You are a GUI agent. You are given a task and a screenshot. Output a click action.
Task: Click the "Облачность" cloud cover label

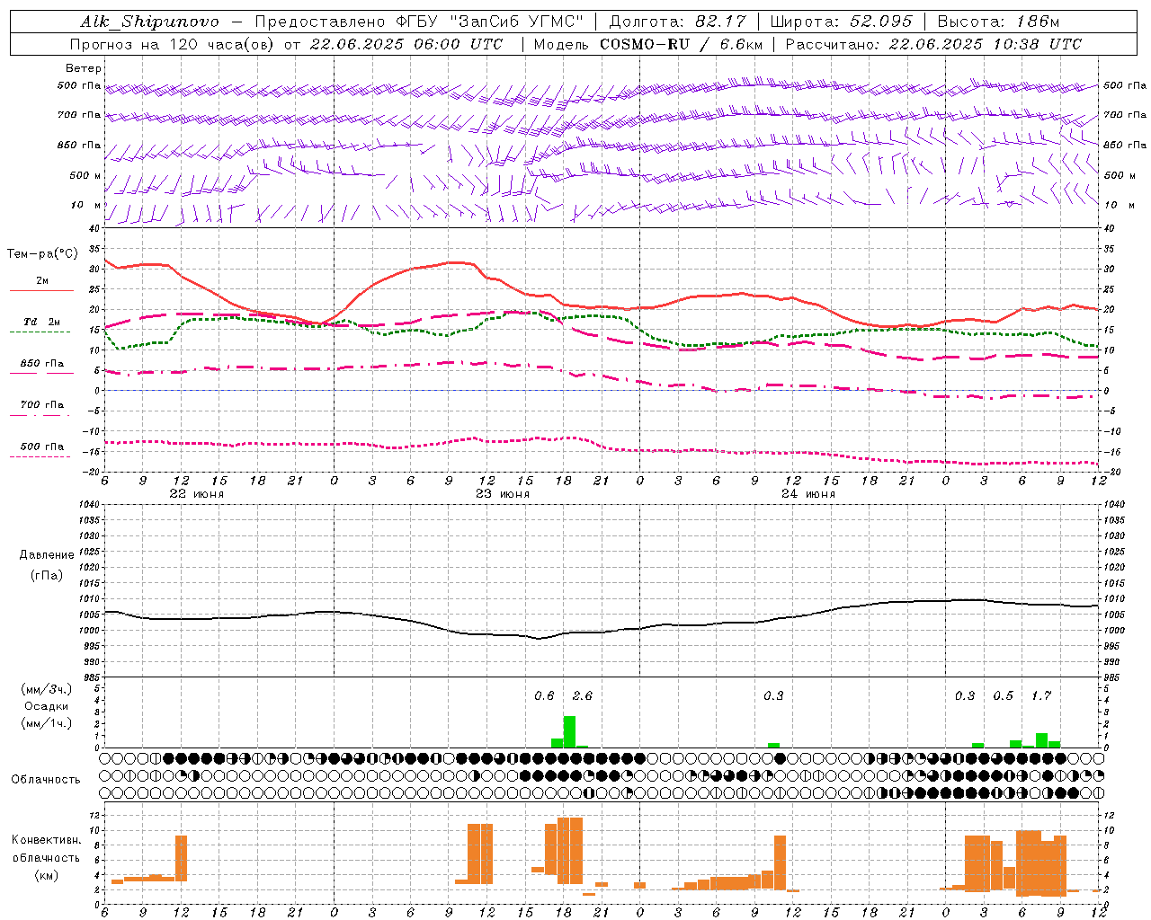point(45,779)
